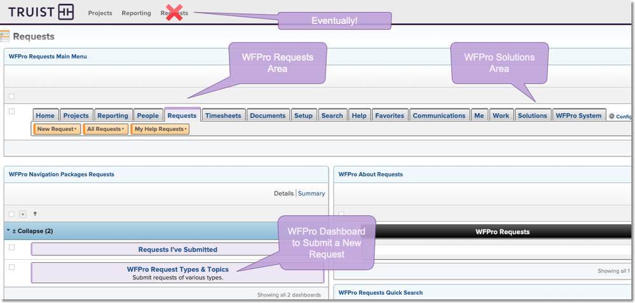This screenshot has width=635, height=303.
Task: Open the Communications tab
Action: coord(439,116)
